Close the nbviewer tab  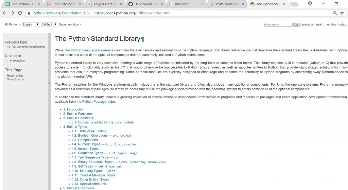tap(203, 4)
